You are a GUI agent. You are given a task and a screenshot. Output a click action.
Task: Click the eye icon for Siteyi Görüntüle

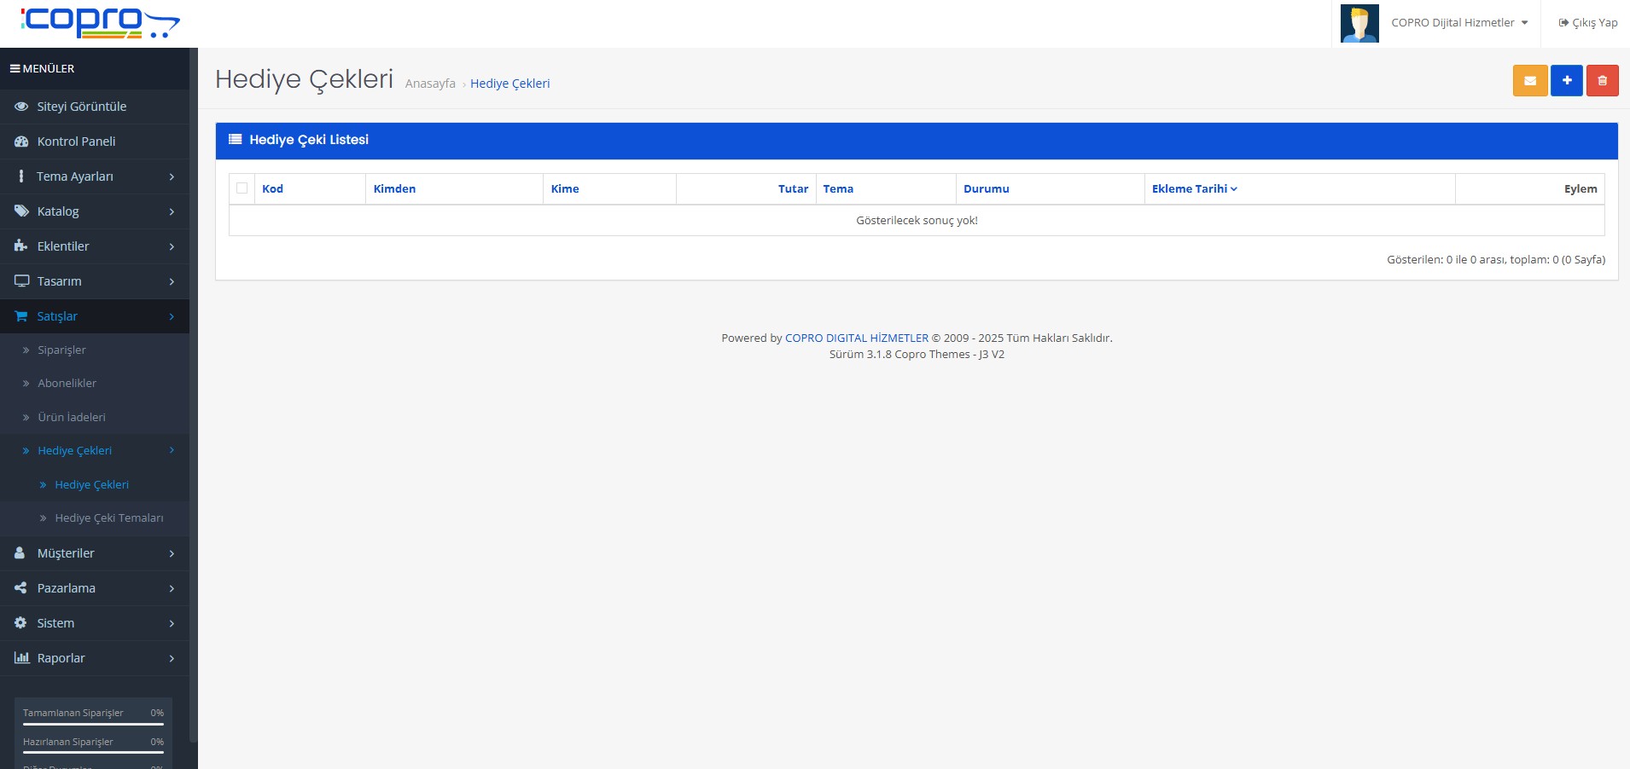pos(21,107)
